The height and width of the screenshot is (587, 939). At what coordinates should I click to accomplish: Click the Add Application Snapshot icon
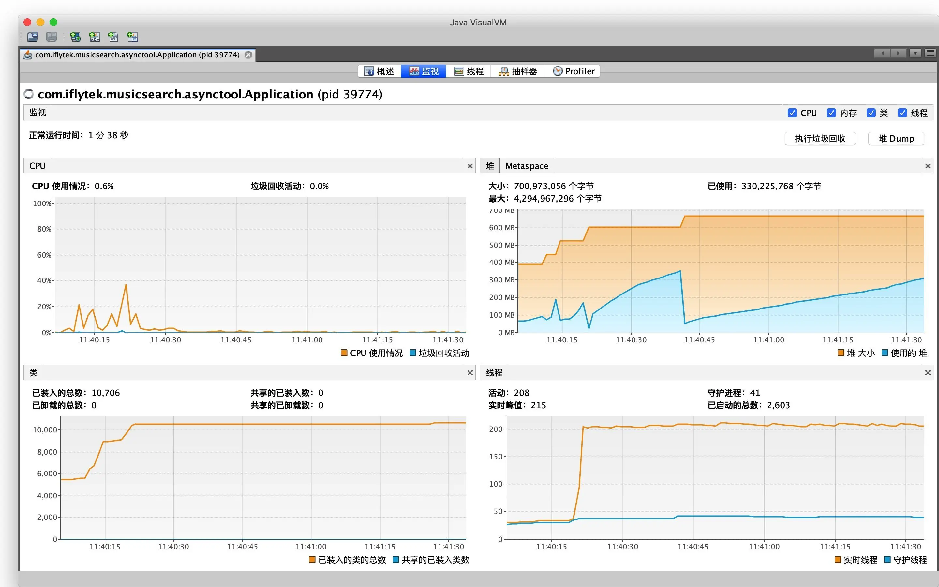click(x=132, y=37)
